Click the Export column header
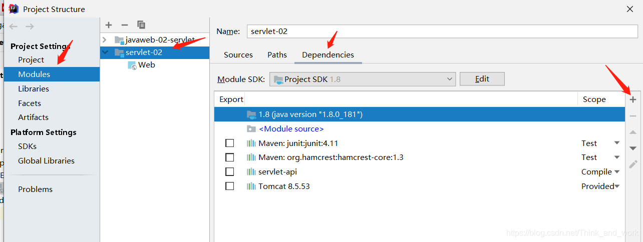The width and height of the screenshot is (643, 242). click(231, 99)
